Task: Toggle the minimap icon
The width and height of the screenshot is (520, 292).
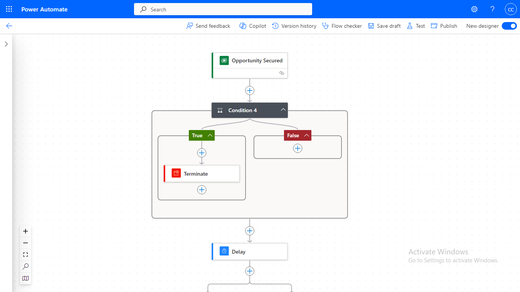Action: click(x=26, y=278)
